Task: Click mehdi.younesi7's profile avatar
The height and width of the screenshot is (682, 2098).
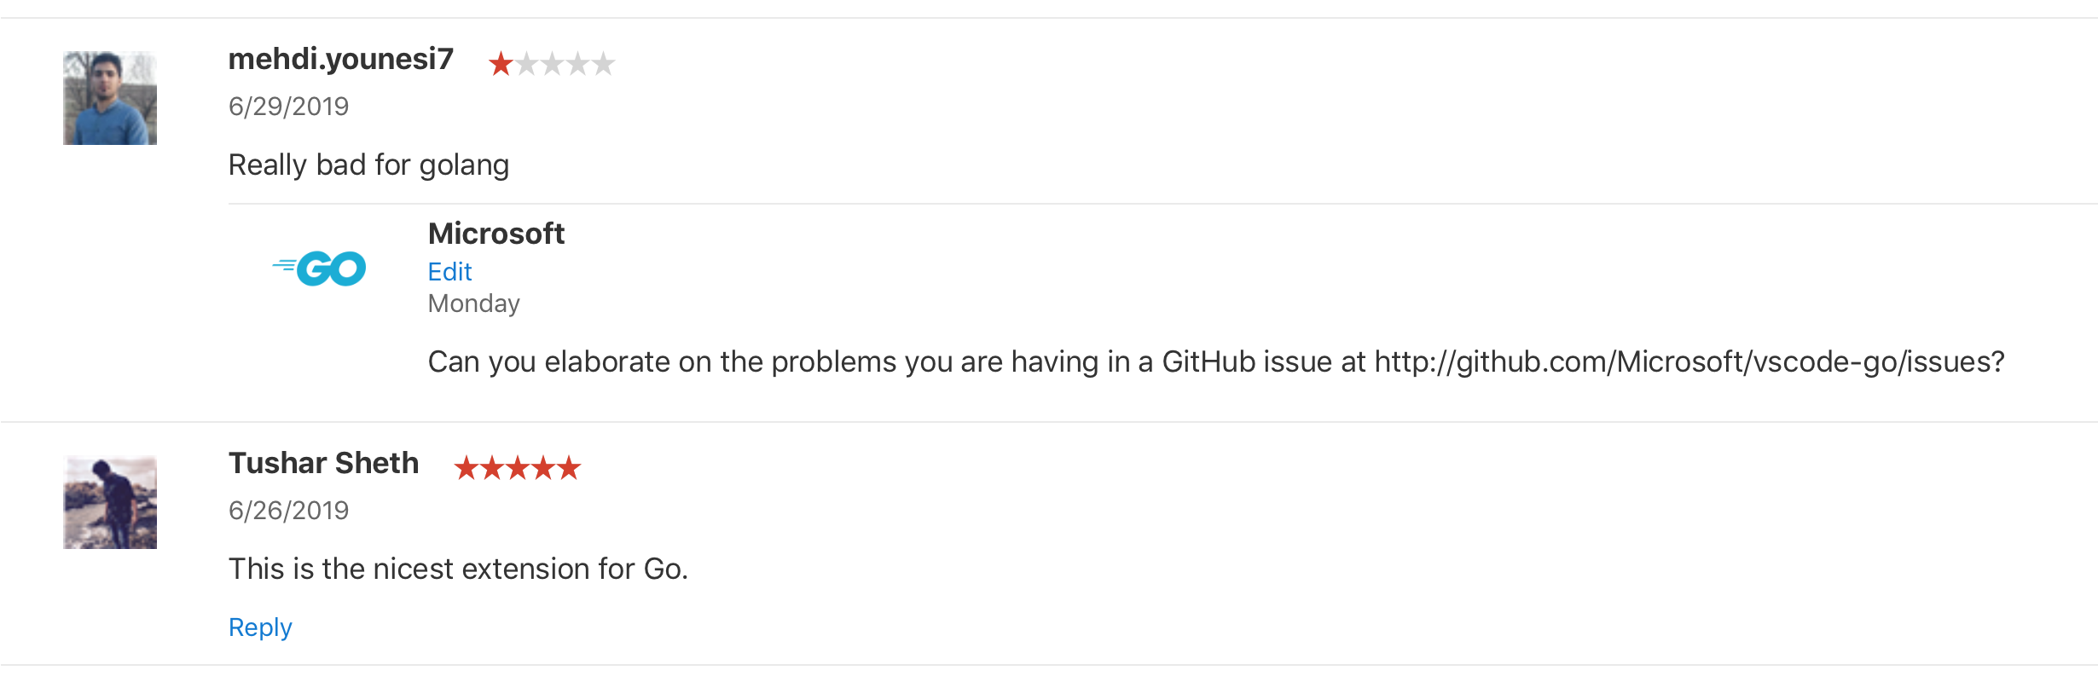Action: [x=109, y=99]
